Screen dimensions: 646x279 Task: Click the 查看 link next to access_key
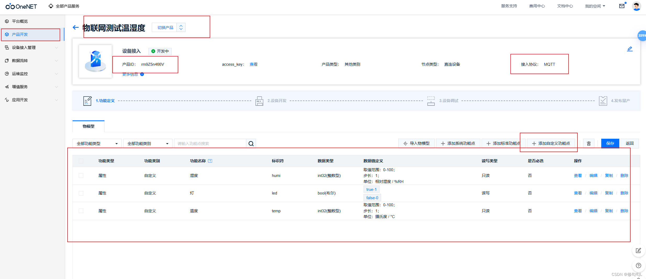pos(253,64)
